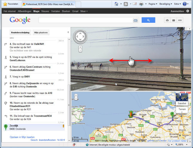This screenshot has width=193, height=148.
Task: Close the Street View panel
Action: pyautogui.click(x=189, y=29)
